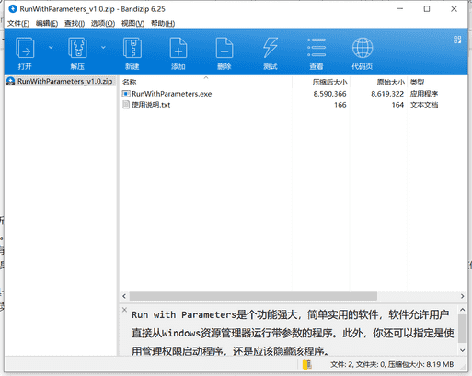Open the View (视图) menu
The width and height of the screenshot is (472, 376).
click(x=132, y=24)
